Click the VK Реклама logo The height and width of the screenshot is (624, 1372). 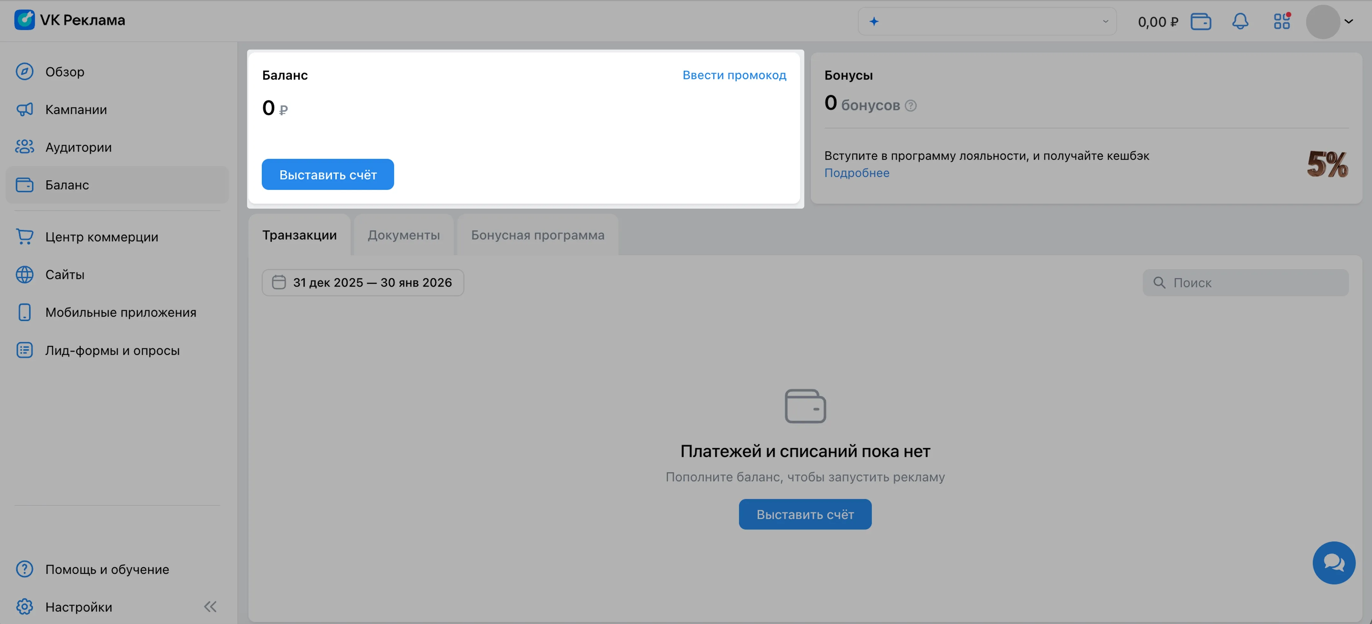tap(70, 20)
